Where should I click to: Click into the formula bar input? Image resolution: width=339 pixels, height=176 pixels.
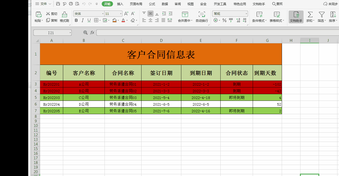(218, 33)
